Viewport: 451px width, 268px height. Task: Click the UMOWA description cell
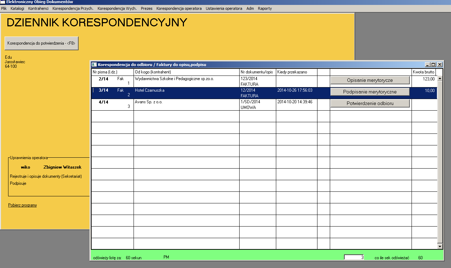coord(248,108)
